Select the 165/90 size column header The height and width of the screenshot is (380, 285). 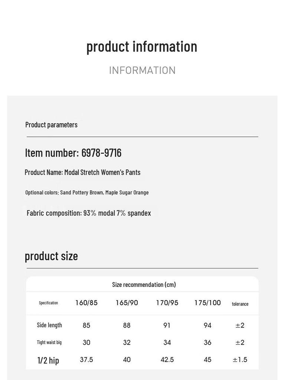127,303
